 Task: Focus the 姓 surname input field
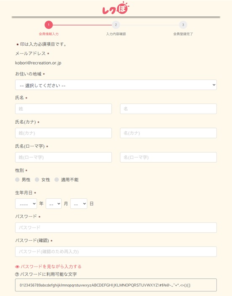coord(63,109)
